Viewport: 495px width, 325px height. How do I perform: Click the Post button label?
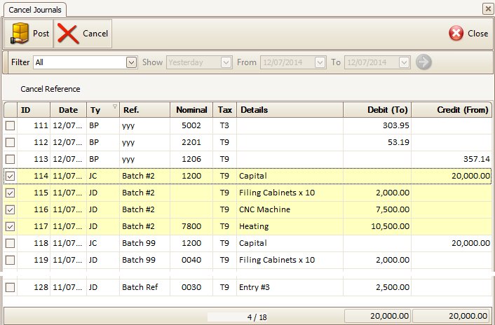[x=41, y=34]
